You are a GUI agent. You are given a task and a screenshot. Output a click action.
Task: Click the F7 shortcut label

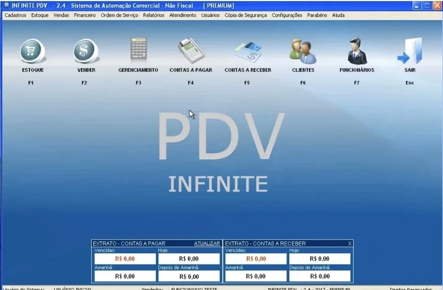[x=356, y=83]
